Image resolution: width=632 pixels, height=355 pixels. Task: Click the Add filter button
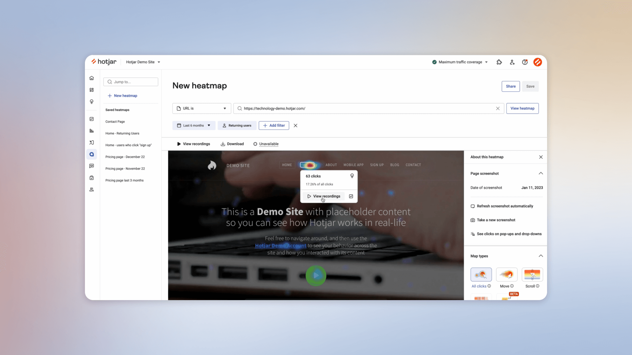coord(274,126)
